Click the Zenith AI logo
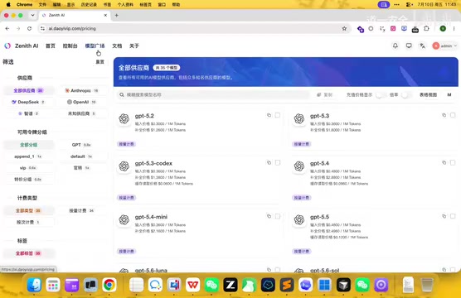Viewport: 461px width, 298px height. tap(7, 46)
